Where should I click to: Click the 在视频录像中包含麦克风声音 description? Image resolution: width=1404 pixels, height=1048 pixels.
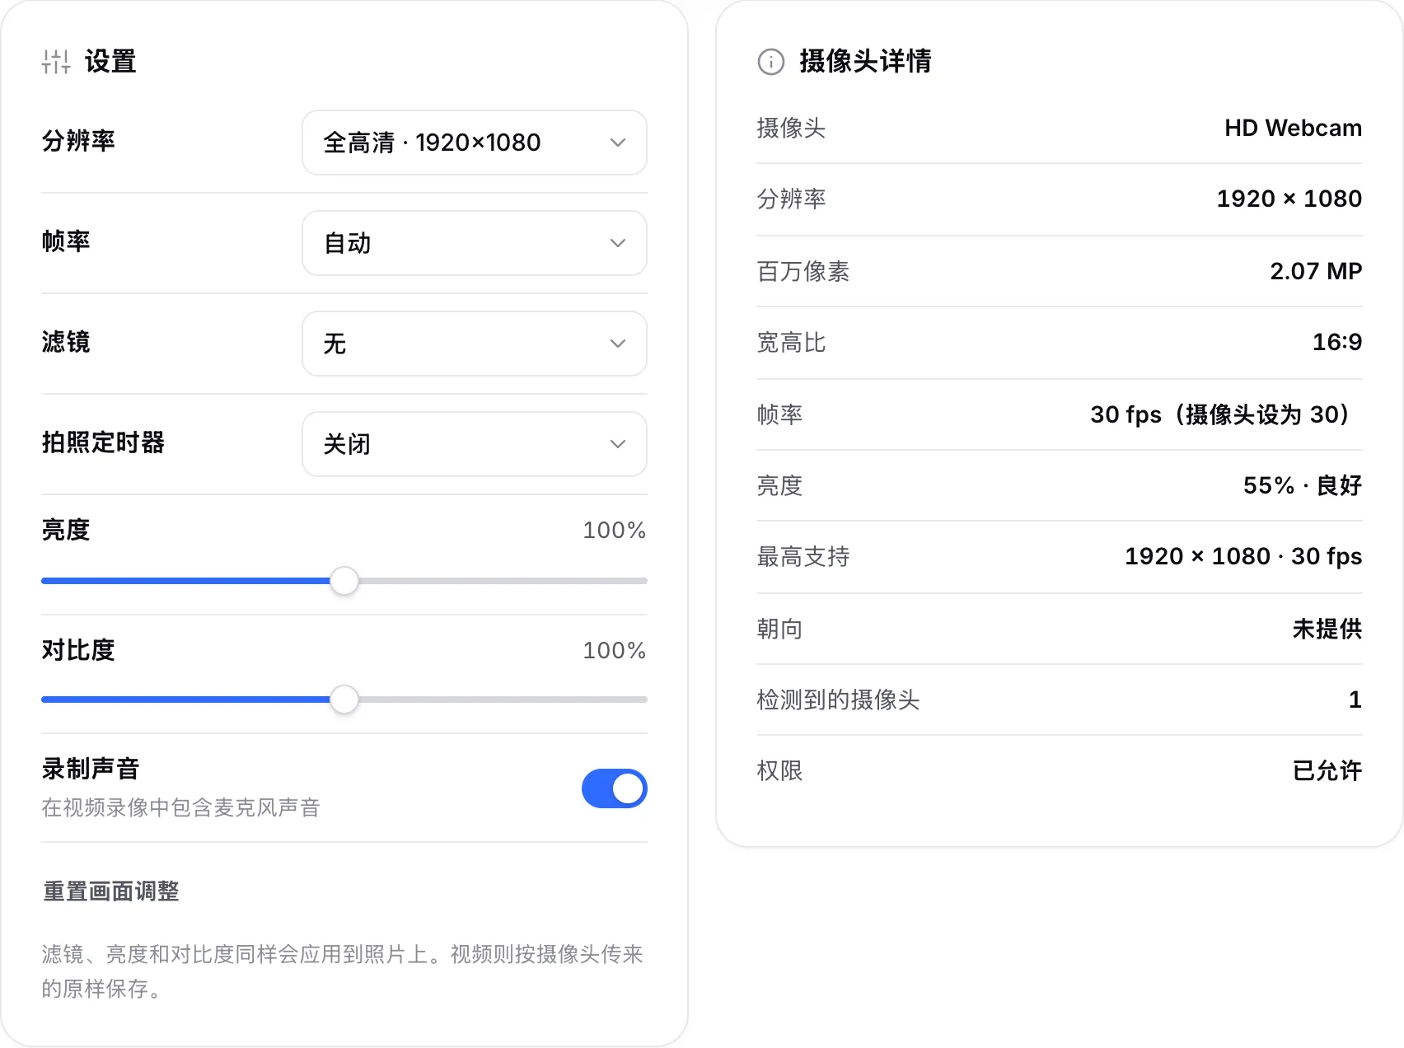click(180, 807)
